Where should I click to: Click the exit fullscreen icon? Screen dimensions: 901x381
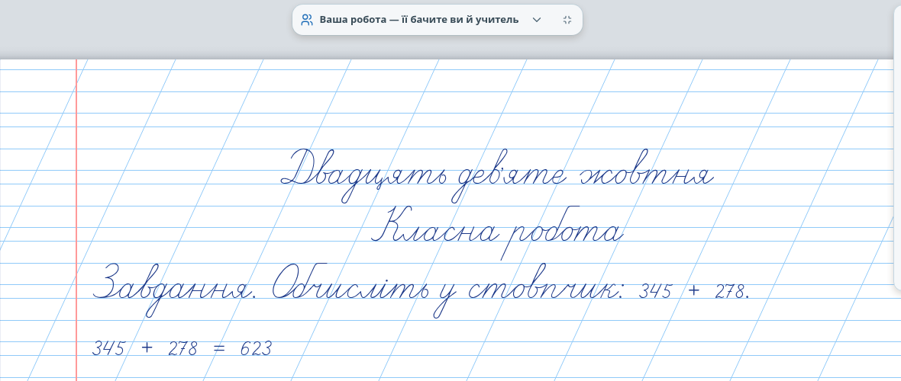point(567,20)
